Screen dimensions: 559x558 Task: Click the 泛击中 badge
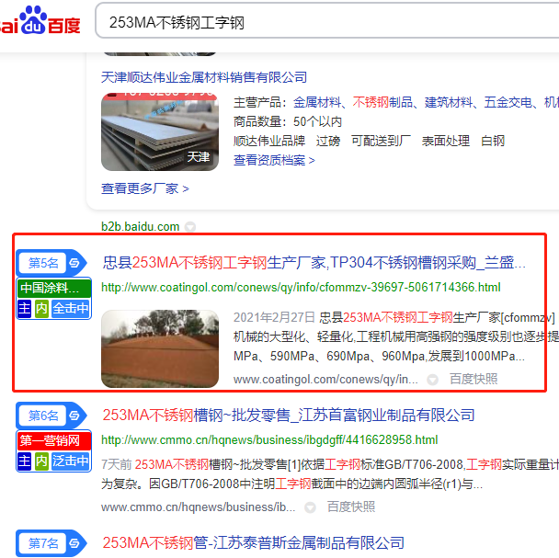pos(71,461)
